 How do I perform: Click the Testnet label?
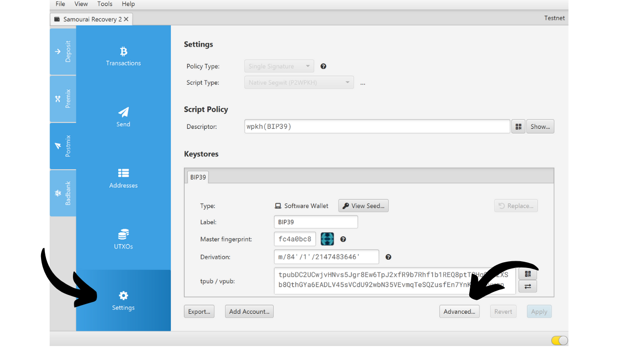pos(554,18)
